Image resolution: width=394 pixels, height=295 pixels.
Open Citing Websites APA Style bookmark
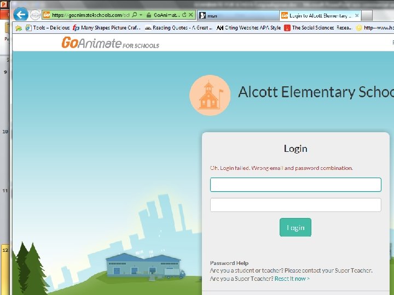click(248, 28)
